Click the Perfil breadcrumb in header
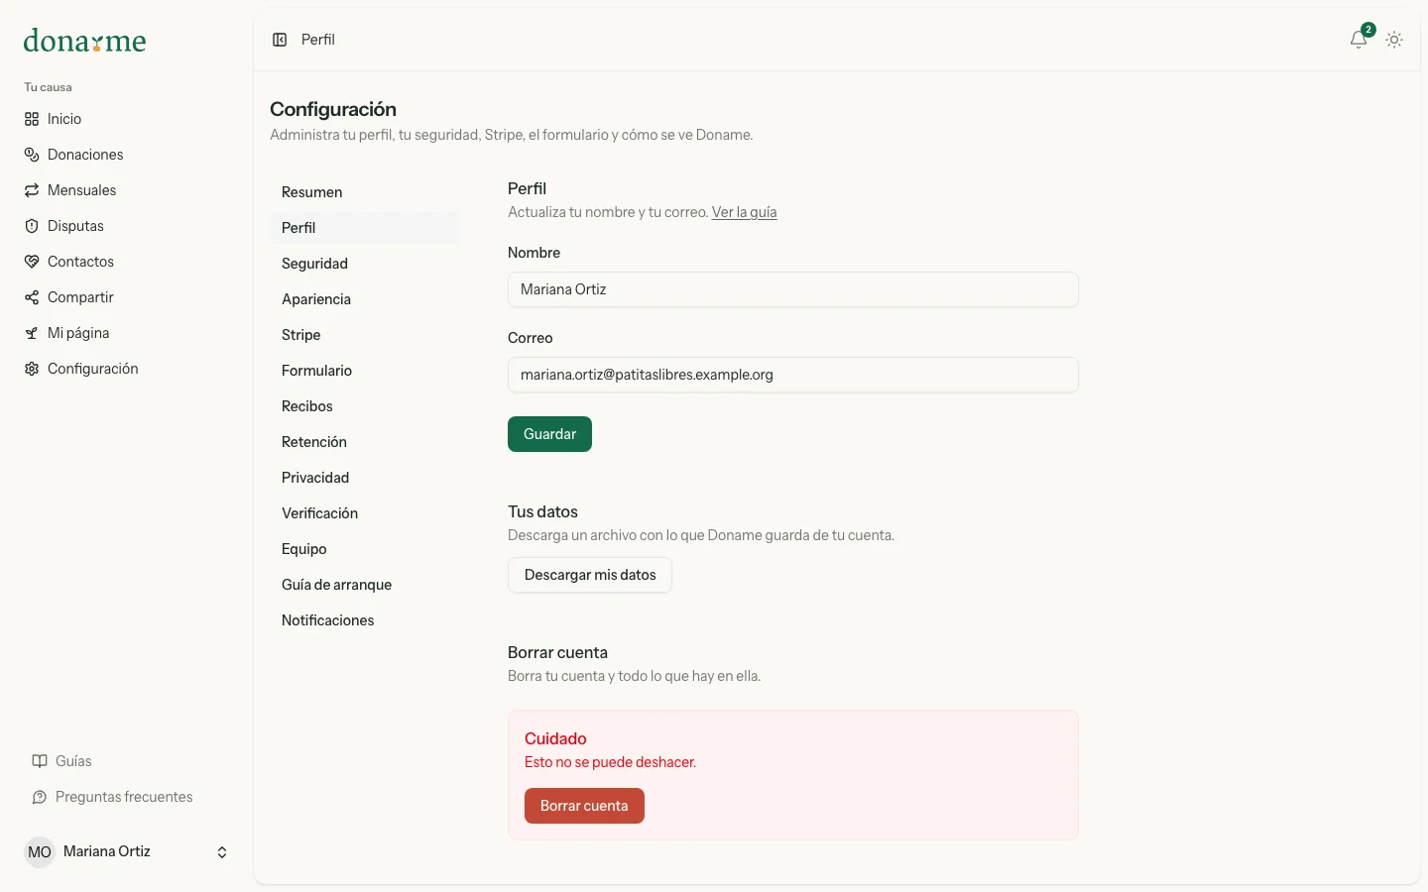 [318, 40]
